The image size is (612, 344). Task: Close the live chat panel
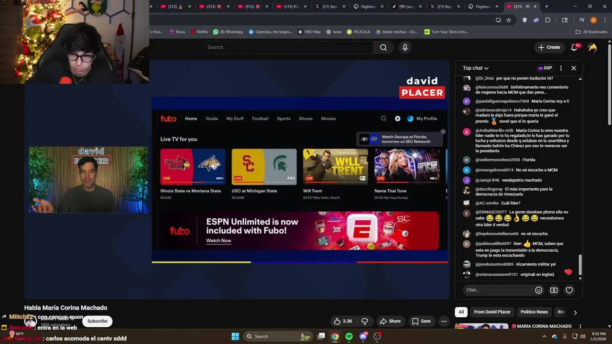574,68
